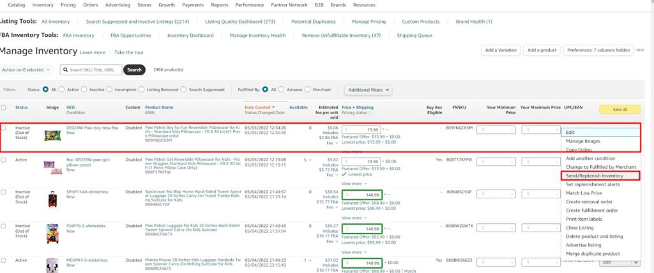Tick the select-all checkbox in table header
This screenshot has width=654, height=273.
4,108
